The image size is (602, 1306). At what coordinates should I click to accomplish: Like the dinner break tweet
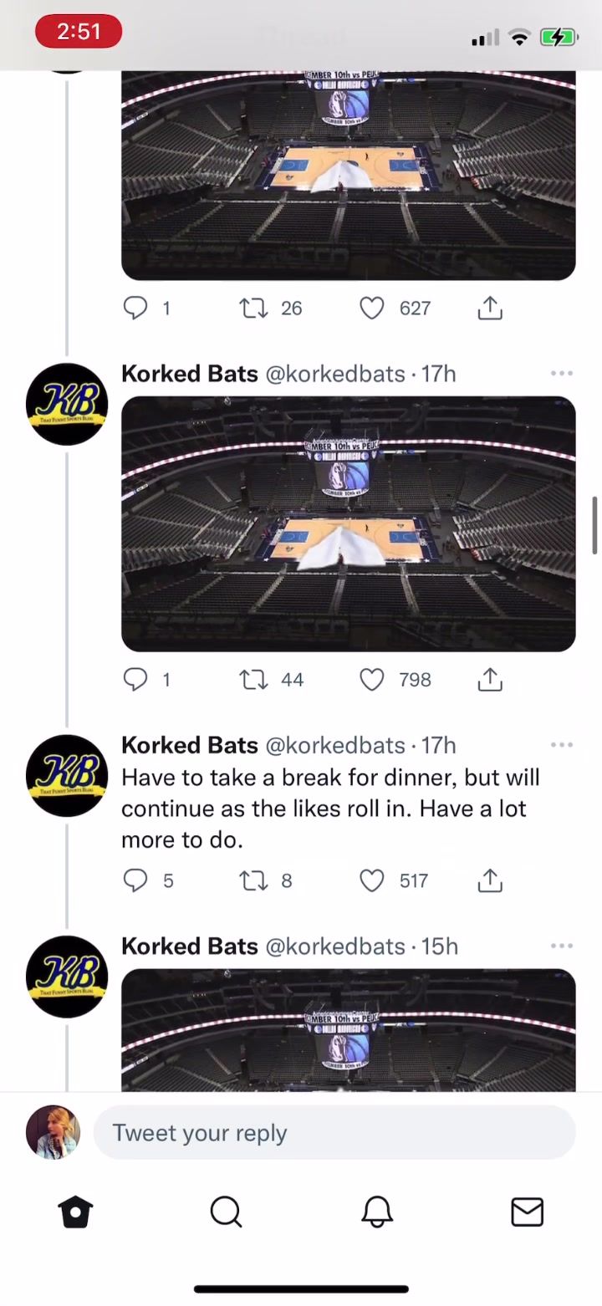click(372, 880)
